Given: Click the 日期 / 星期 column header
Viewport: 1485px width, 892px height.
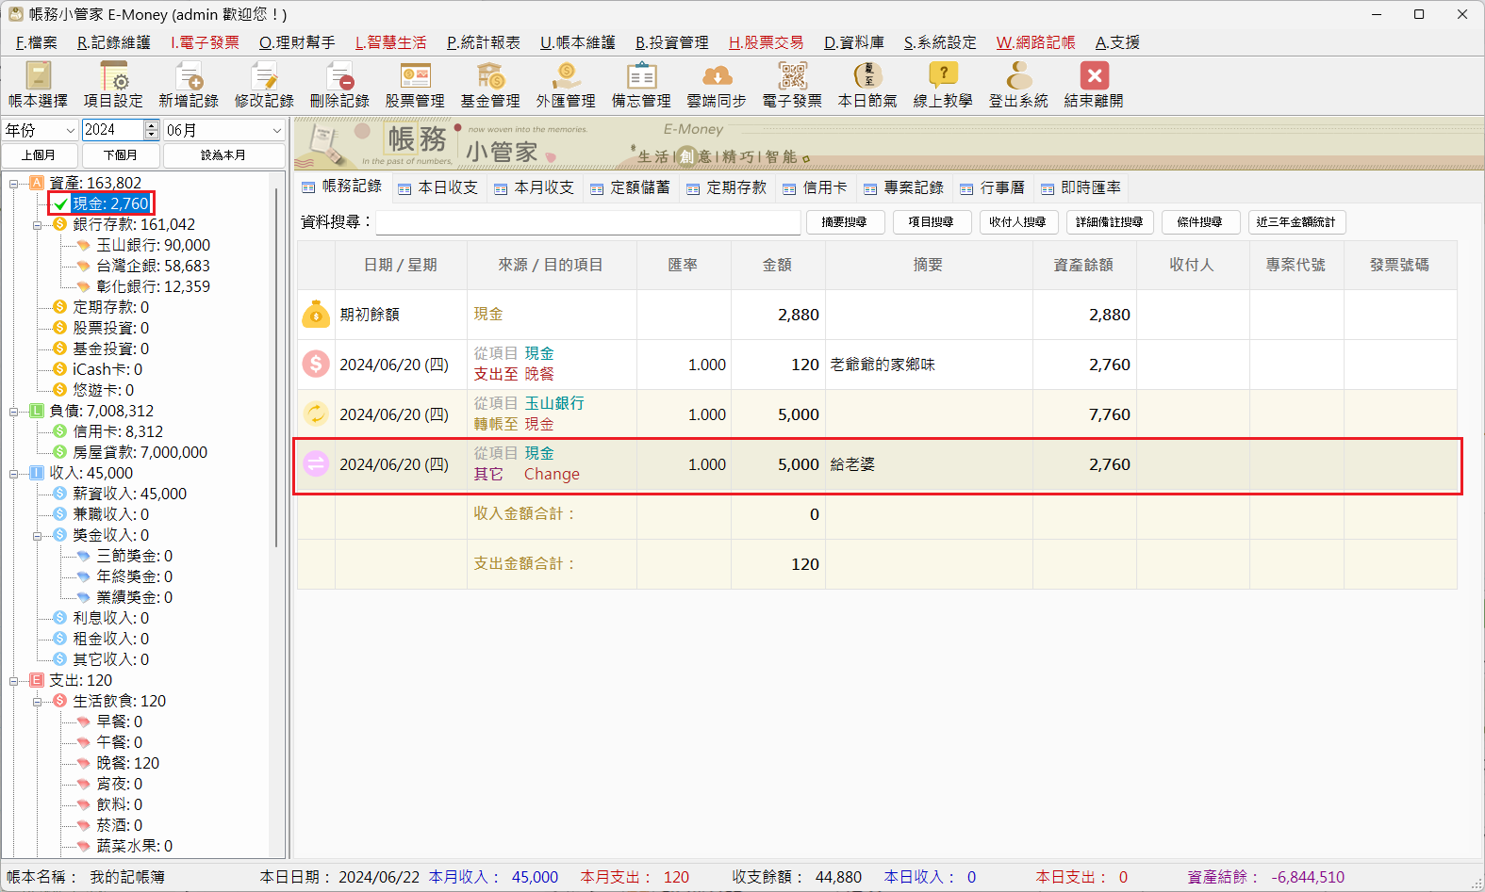Looking at the screenshot, I should pos(401,265).
